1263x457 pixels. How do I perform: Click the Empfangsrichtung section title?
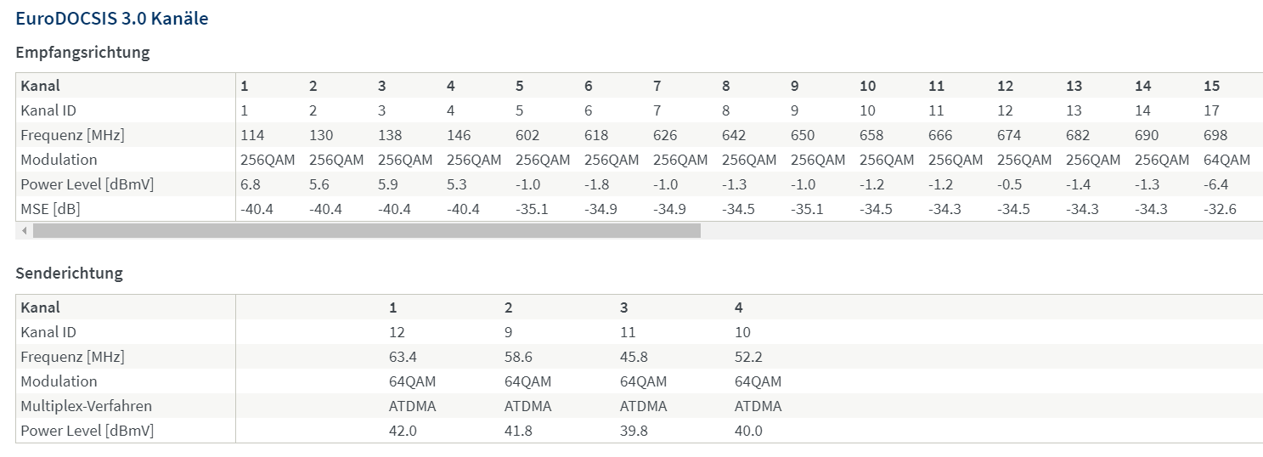tap(83, 53)
